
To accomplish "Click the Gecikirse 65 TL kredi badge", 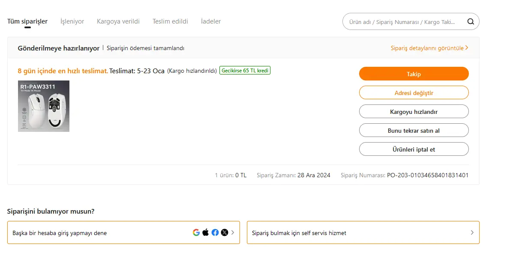I will point(245,70).
